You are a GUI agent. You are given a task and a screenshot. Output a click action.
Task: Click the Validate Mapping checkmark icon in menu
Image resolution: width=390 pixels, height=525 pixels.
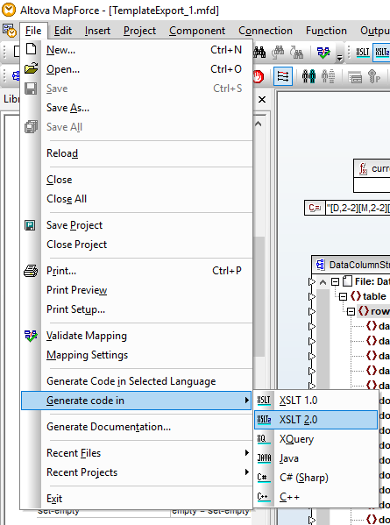pos(31,336)
